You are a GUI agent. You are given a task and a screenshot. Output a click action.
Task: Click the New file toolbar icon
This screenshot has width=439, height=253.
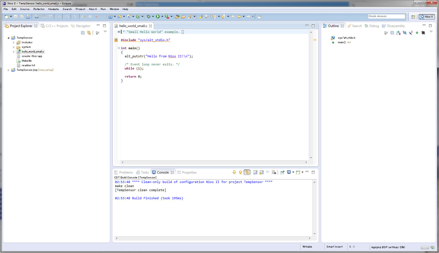point(7,16)
